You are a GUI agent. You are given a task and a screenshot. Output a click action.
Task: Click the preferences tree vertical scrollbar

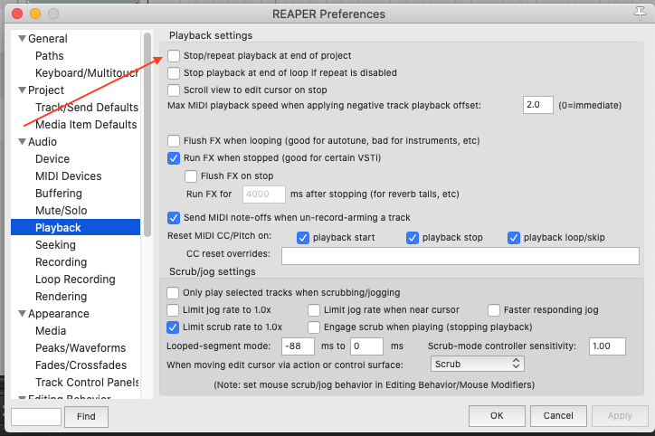pyautogui.click(x=147, y=135)
